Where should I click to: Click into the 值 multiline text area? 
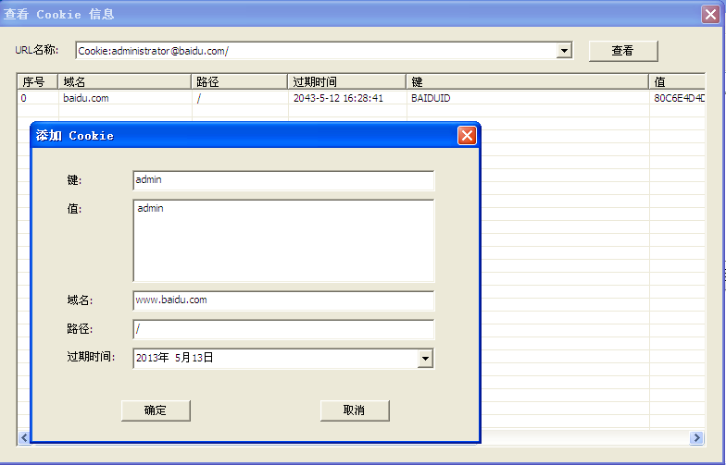[x=283, y=240]
